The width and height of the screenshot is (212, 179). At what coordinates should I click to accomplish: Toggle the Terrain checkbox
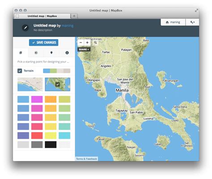coord(20,71)
